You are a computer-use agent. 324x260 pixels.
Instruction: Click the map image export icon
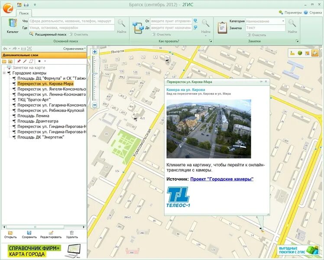click(x=307, y=53)
